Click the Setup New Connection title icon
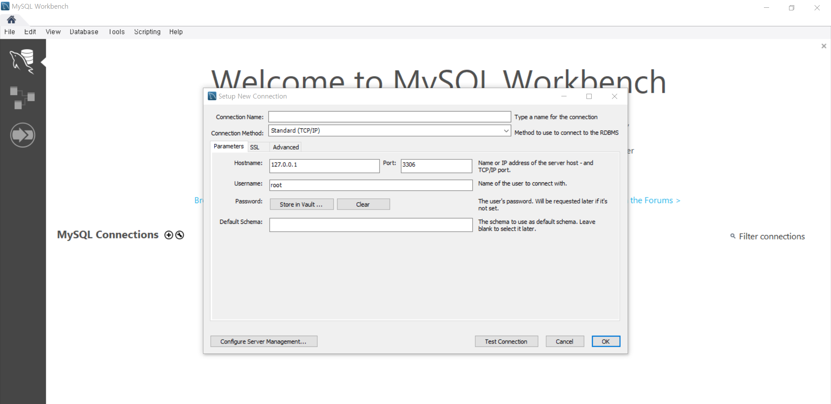 pyautogui.click(x=212, y=96)
